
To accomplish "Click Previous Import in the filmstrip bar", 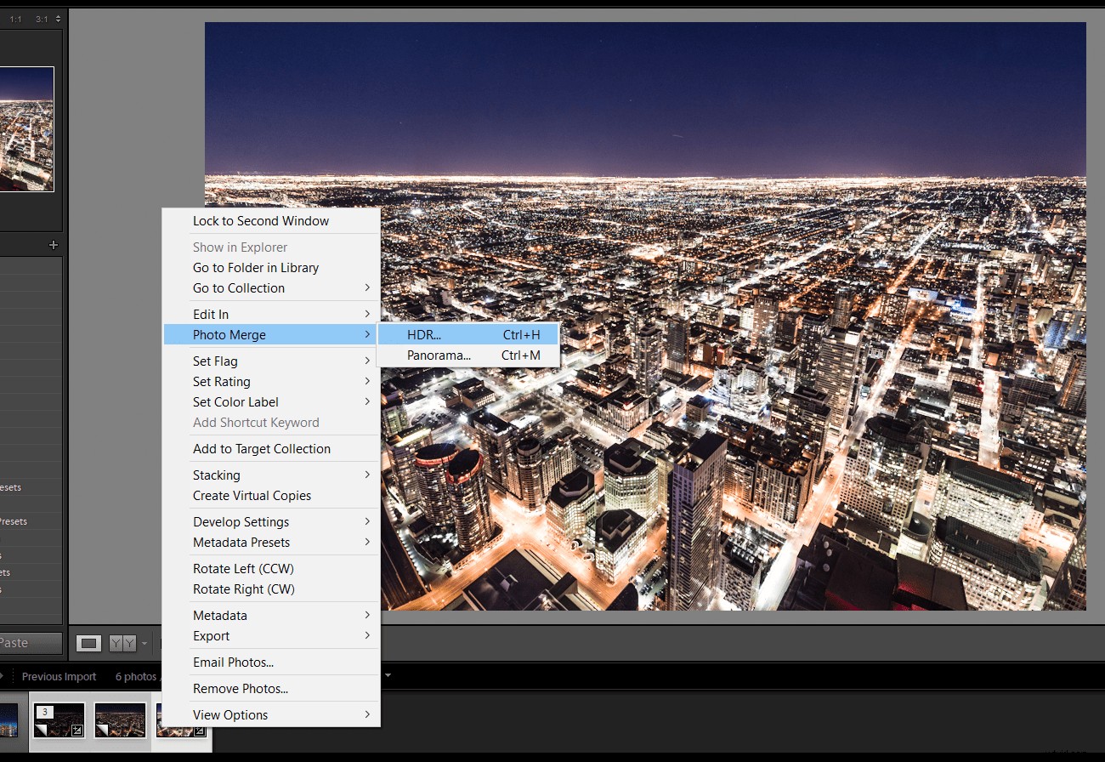I will pos(59,676).
